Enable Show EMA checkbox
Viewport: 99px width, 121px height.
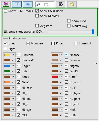click(x=69, y=21)
